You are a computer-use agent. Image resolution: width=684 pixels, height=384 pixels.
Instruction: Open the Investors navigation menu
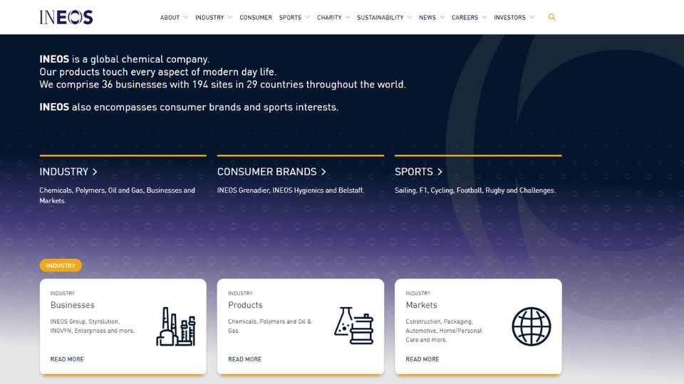point(514,17)
